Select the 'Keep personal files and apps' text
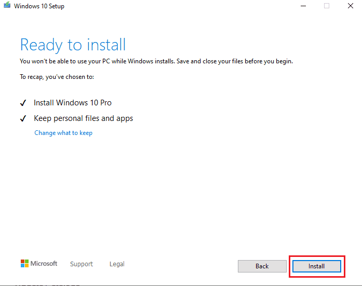The width and height of the screenshot is (362, 286). (x=83, y=118)
